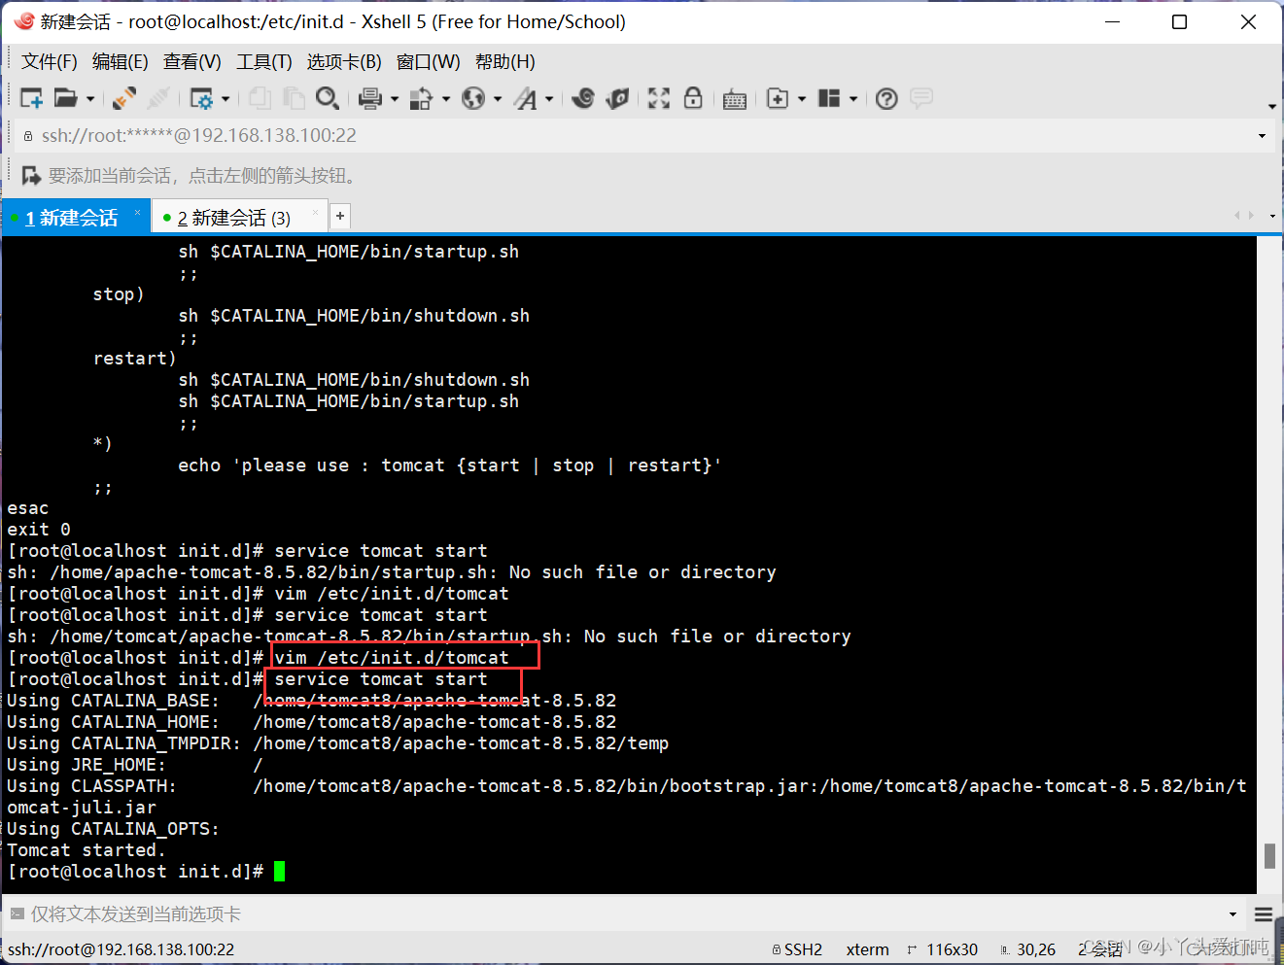Click the terminal vertical scrollbar thumb
The image size is (1284, 965).
pos(1269,856)
